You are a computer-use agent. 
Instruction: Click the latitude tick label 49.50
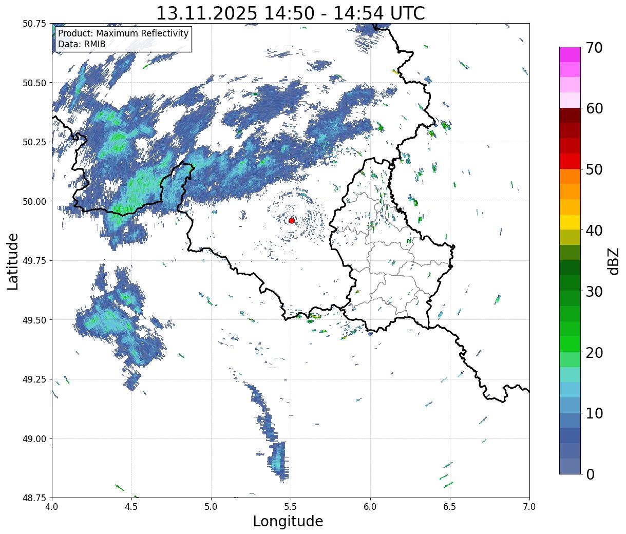tap(34, 320)
